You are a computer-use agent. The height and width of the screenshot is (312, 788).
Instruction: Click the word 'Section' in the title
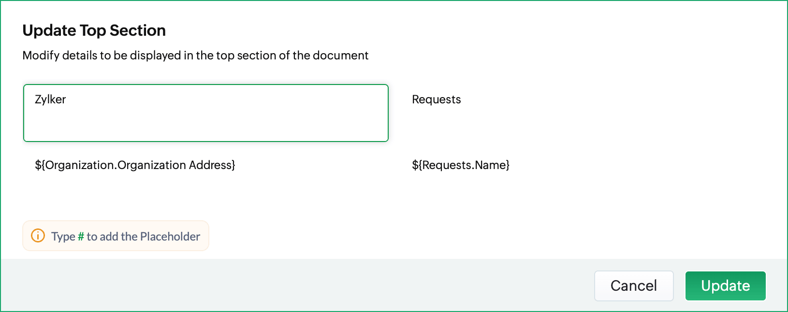(x=138, y=30)
